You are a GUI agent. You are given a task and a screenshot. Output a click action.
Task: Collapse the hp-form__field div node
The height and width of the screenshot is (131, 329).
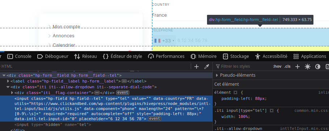click(4, 75)
